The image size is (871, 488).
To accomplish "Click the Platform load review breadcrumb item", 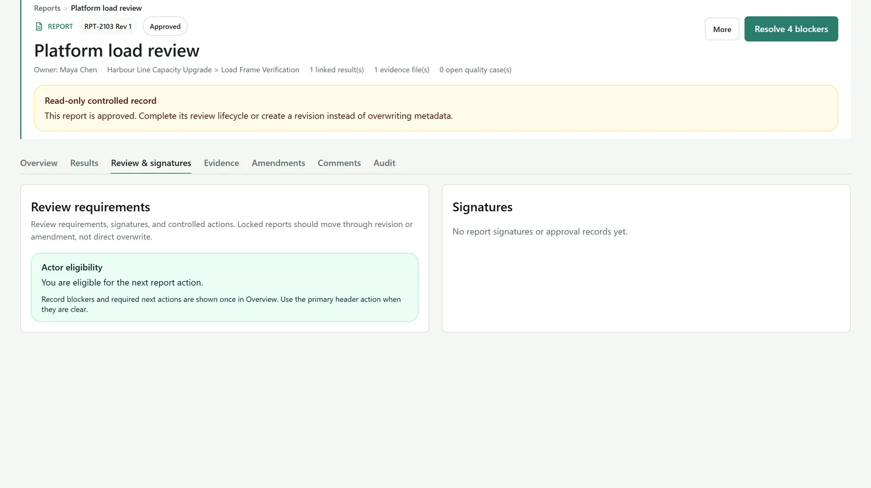I will (106, 8).
